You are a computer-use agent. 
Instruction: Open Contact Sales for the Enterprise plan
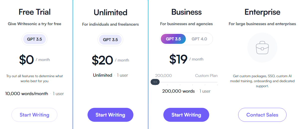(262, 115)
